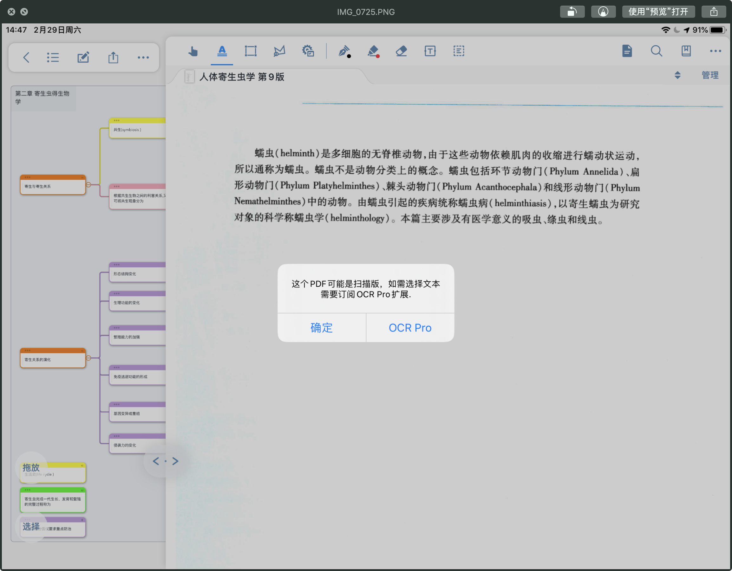732x571 pixels.
Task: Click the Wi-Fi indicator in status bar
Action: point(666,30)
